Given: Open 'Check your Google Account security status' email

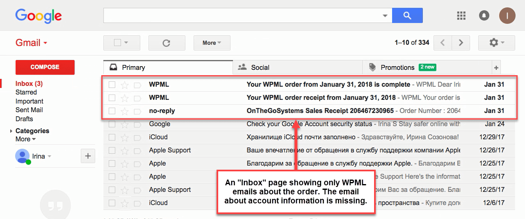Looking at the screenshot, I should pyautogui.click(x=309, y=124).
